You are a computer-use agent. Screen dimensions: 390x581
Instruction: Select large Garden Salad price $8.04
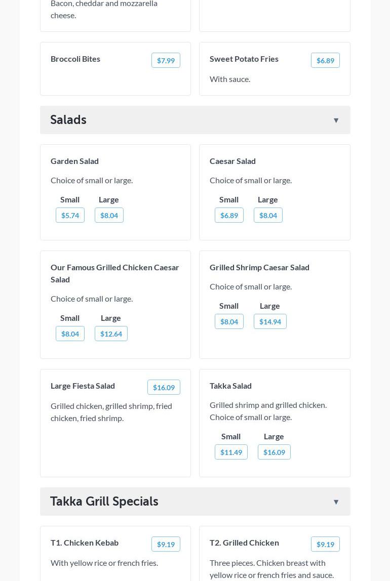coord(109,215)
